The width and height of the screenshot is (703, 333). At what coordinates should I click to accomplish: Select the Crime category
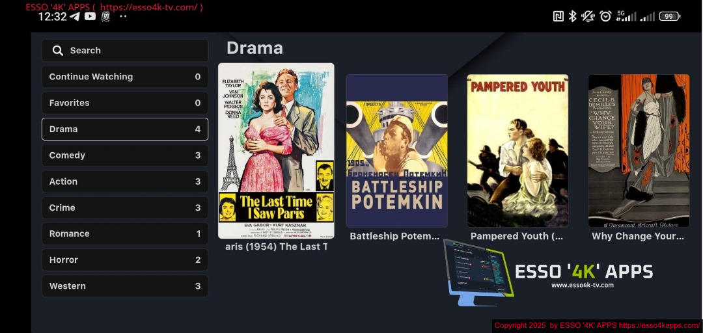[x=125, y=207]
